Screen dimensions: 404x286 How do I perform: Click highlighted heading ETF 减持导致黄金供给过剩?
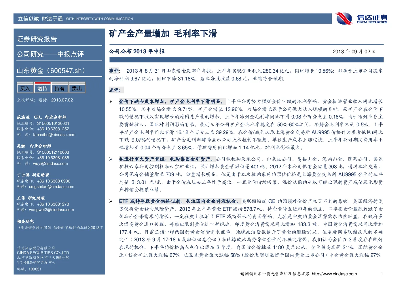pos(151,201)
